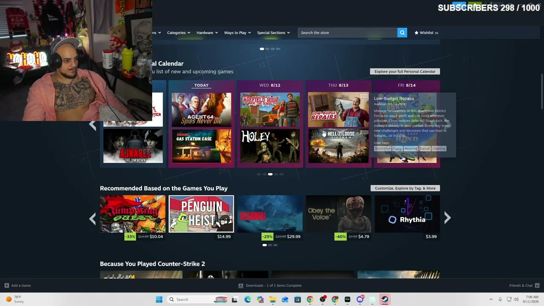Image resolution: width=544 pixels, height=306 pixels.
Task: Show hidden system tray icons
Action: pyautogui.click(x=491, y=300)
